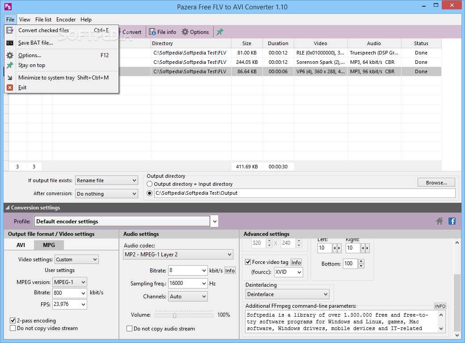Click the INFO button for FFmpeg parameters

[440, 306]
